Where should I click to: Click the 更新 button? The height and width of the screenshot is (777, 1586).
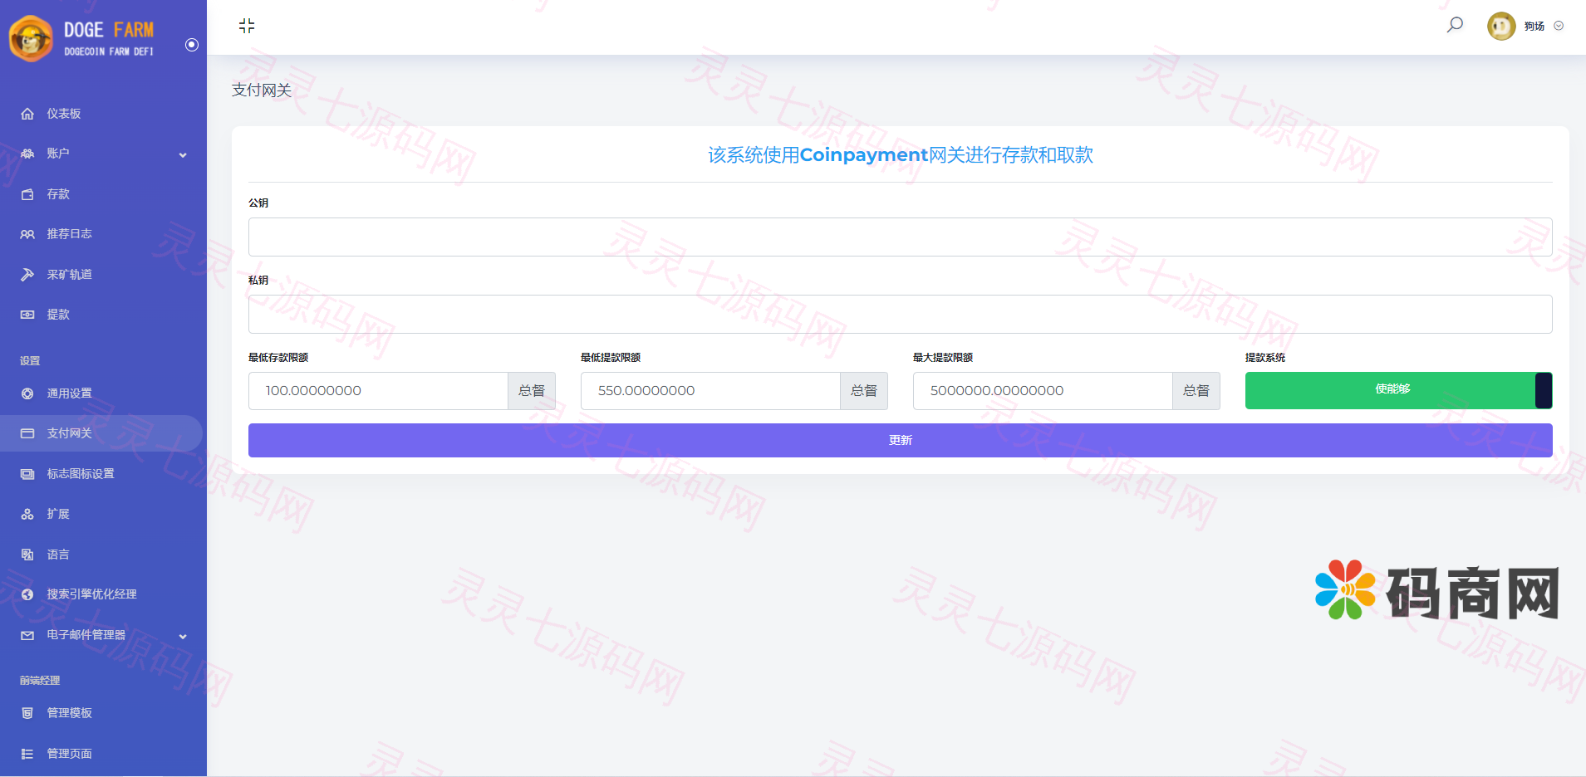pos(900,440)
